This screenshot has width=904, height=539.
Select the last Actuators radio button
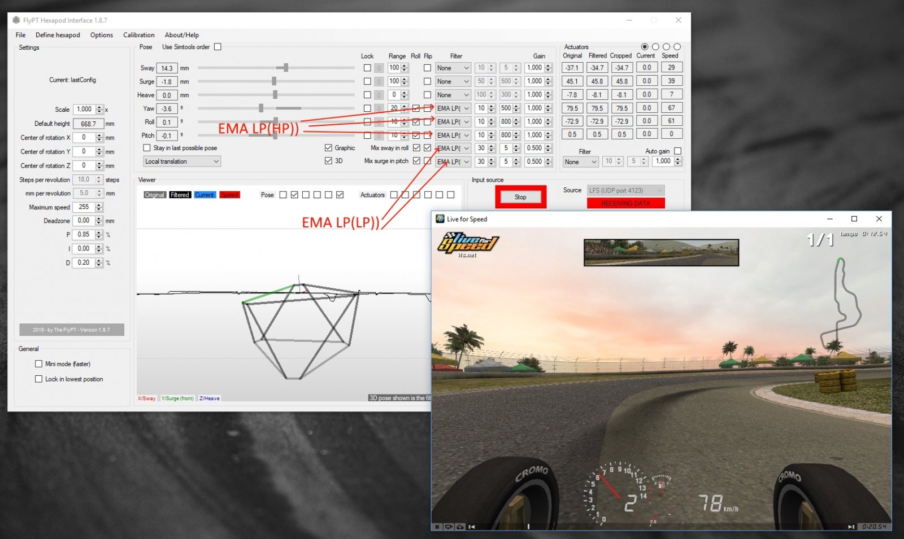coord(677,47)
